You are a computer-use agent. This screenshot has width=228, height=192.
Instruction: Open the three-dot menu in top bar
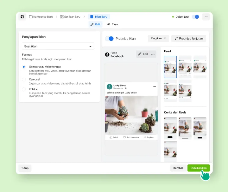coord(206,17)
